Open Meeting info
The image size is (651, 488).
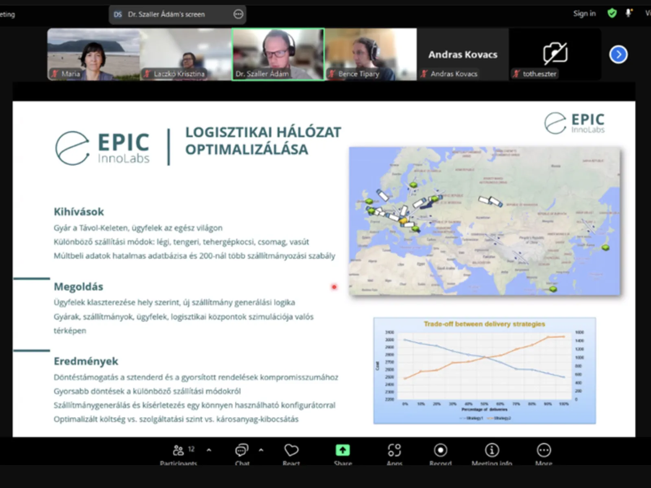(492, 451)
